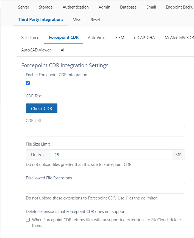
Task: Open the Reset tab
Action: point(95,20)
